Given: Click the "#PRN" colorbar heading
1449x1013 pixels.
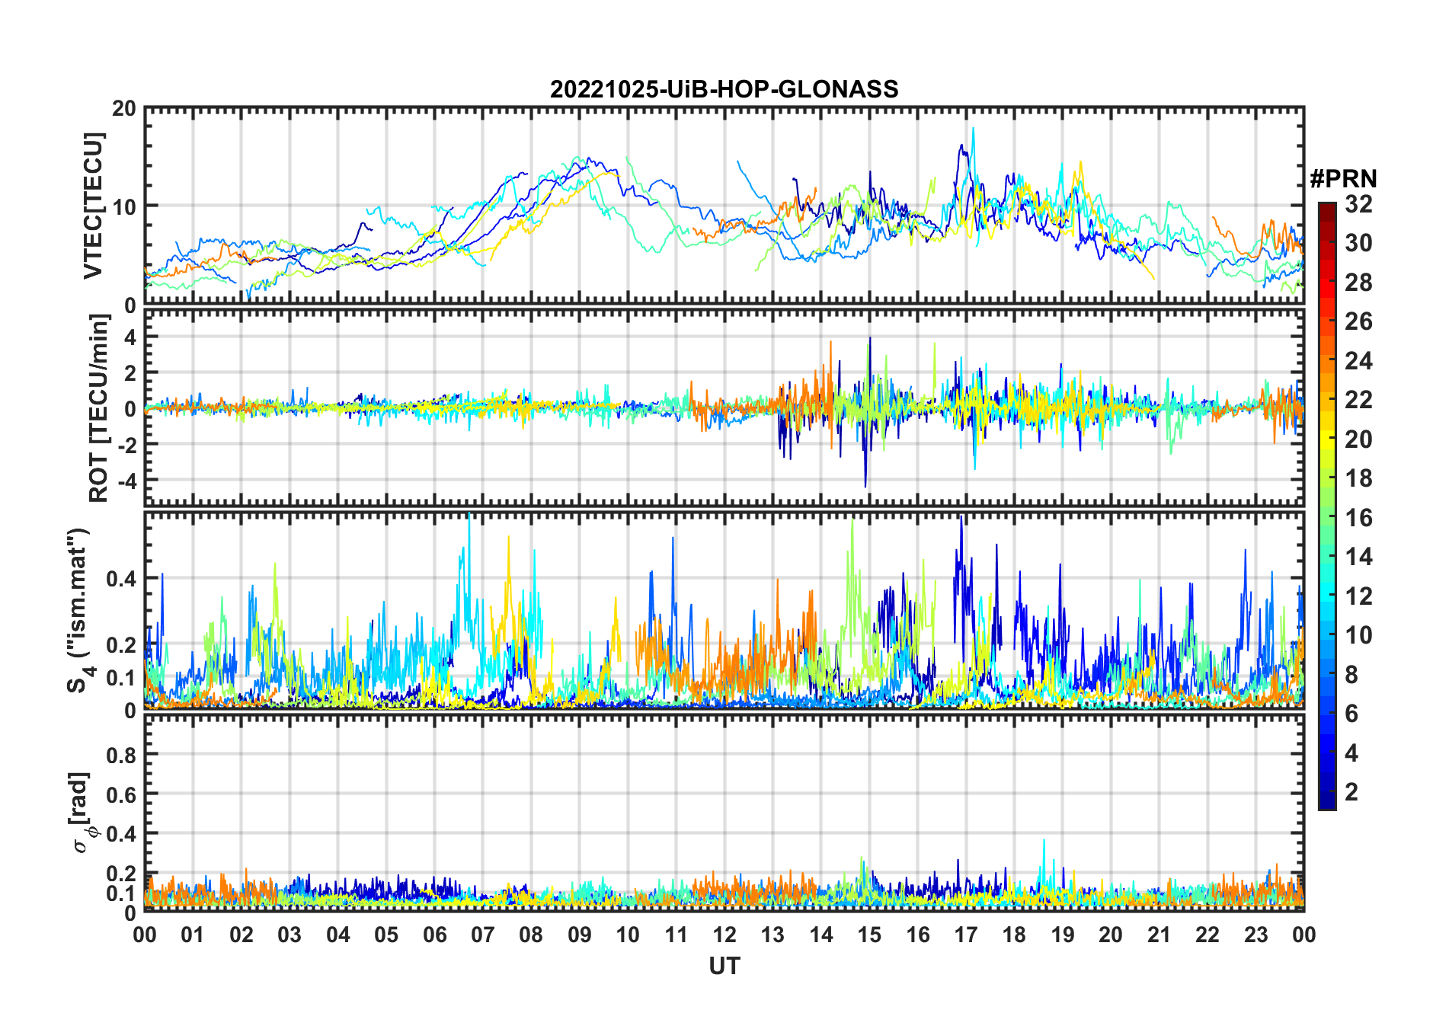Looking at the screenshot, I should (x=1344, y=179).
